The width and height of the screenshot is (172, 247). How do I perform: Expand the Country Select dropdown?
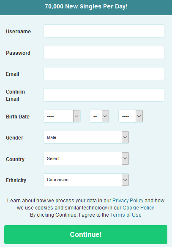86,158
